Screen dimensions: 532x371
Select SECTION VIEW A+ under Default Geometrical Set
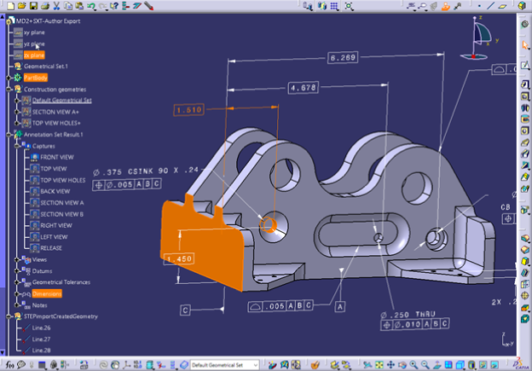pyautogui.click(x=55, y=112)
